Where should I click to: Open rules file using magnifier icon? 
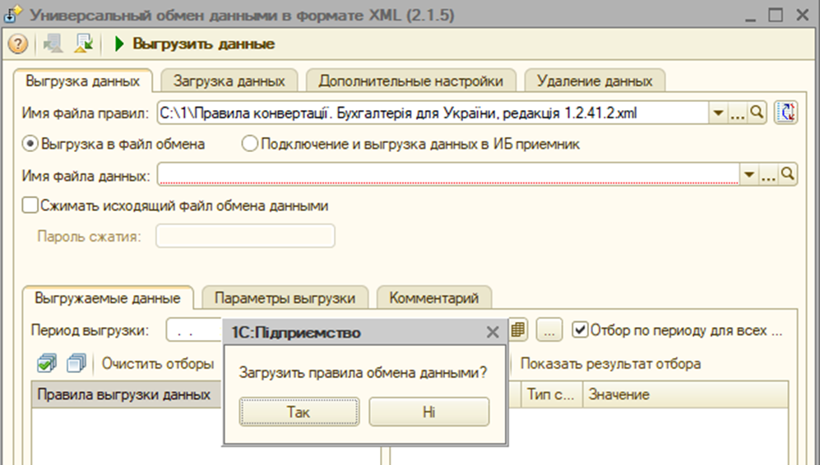pyautogui.click(x=757, y=113)
